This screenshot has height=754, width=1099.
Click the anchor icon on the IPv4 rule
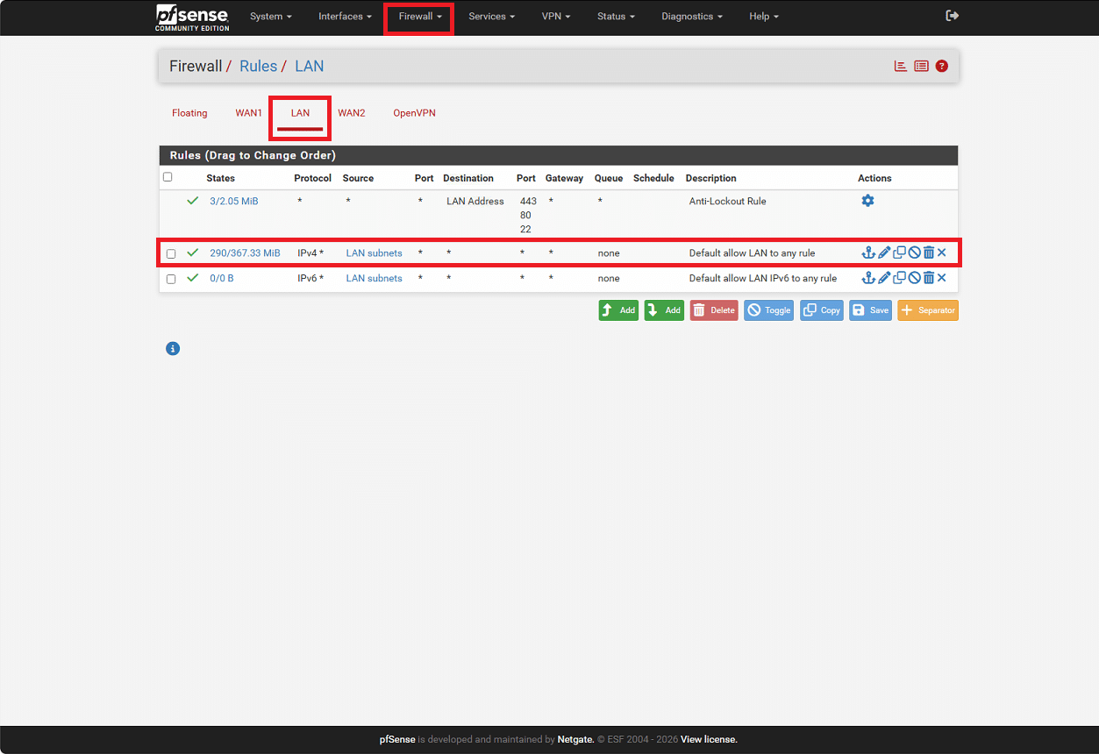pos(868,253)
